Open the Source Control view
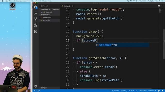The width and height of the screenshot is (165, 92). click(36, 19)
